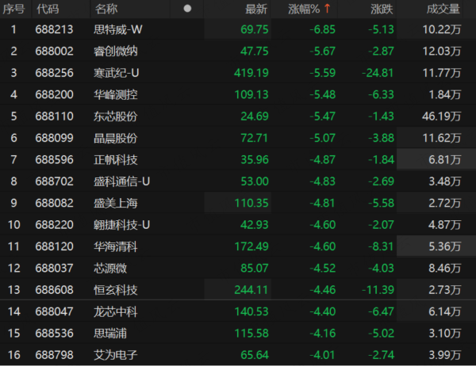Select stock 芯源微
This screenshot has width=476, height=366.
110,268
